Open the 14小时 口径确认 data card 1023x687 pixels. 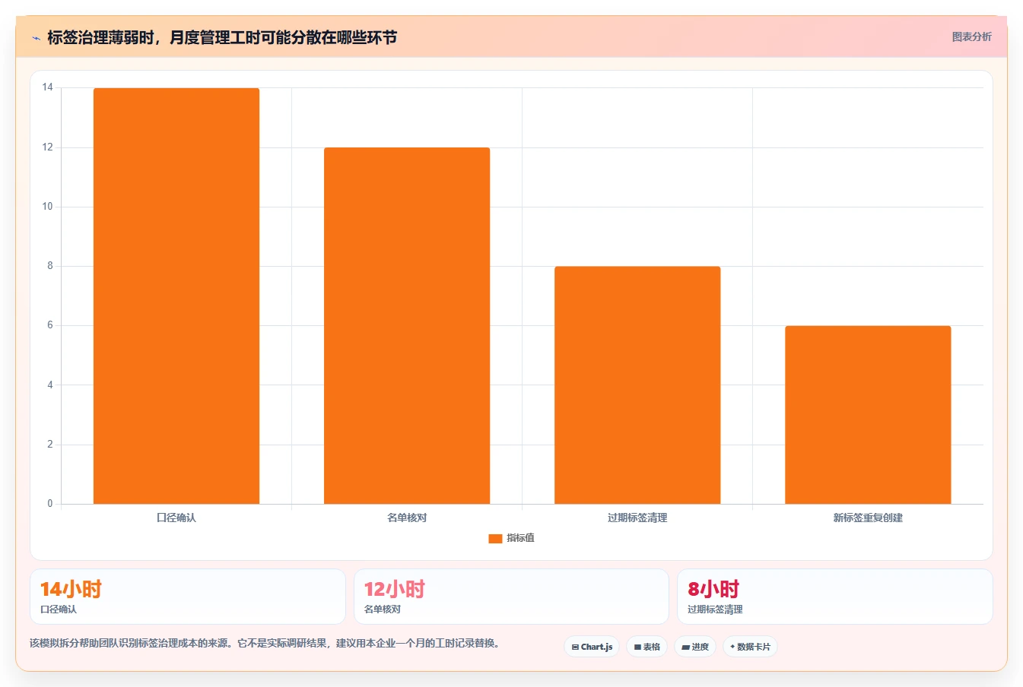[x=188, y=597]
